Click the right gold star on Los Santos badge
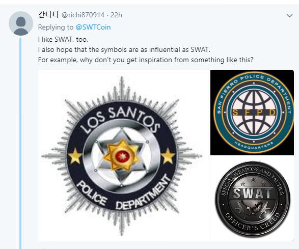This screenshot has width=299, height=249. (x=168, y=156)
